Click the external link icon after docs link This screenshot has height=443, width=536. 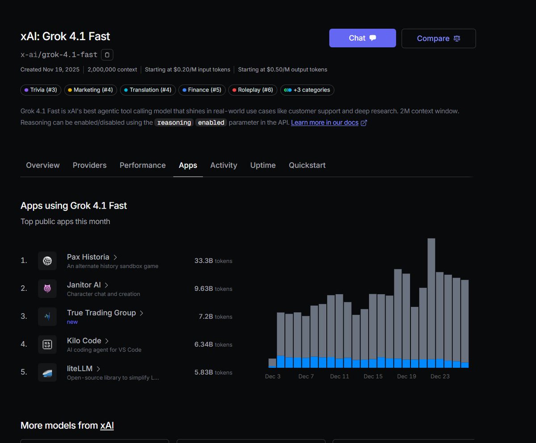[x=364, y=123]
